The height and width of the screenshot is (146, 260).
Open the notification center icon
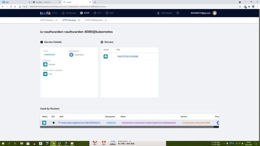[256, 144]
